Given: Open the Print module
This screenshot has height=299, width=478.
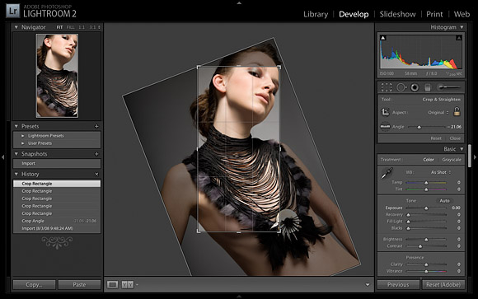Looking at the screenshot, I should [x=434, y=14].
